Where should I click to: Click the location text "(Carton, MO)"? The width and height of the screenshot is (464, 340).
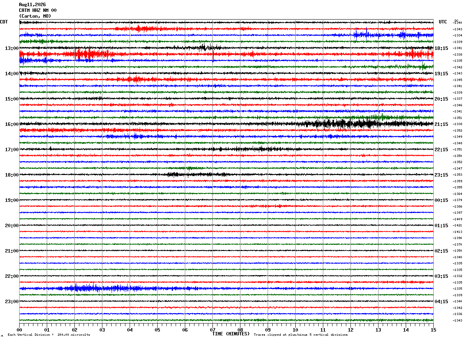click(x=35, y=16)
